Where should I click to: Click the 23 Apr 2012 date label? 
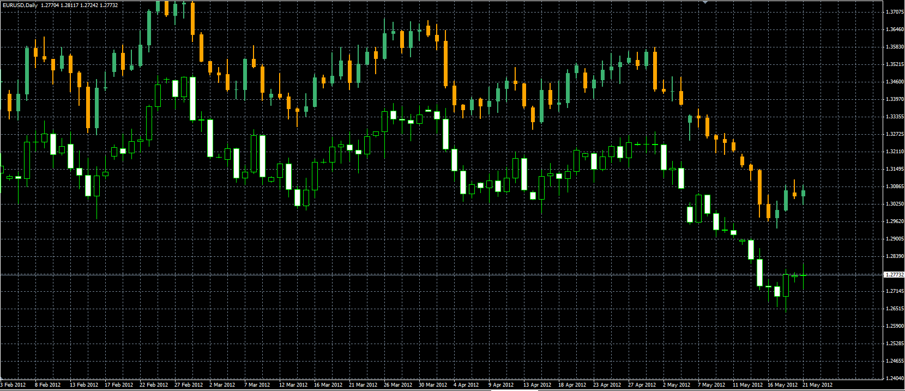tap(607, 385)
